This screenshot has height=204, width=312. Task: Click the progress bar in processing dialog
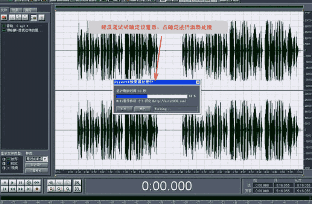click(152, 96)
